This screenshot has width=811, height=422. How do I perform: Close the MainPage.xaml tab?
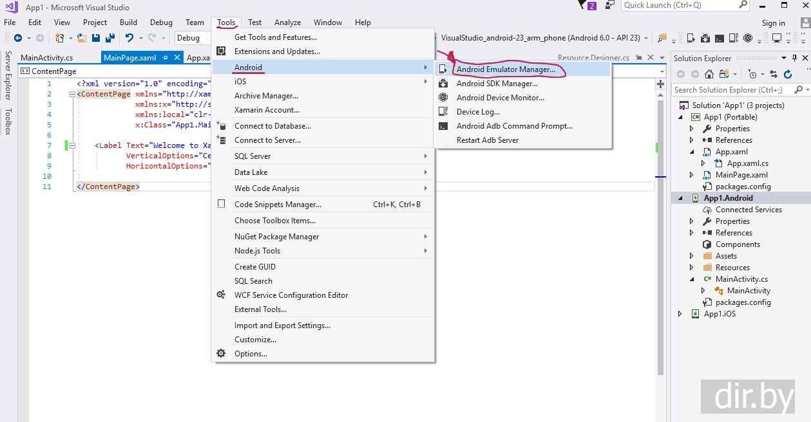point(177,57)
